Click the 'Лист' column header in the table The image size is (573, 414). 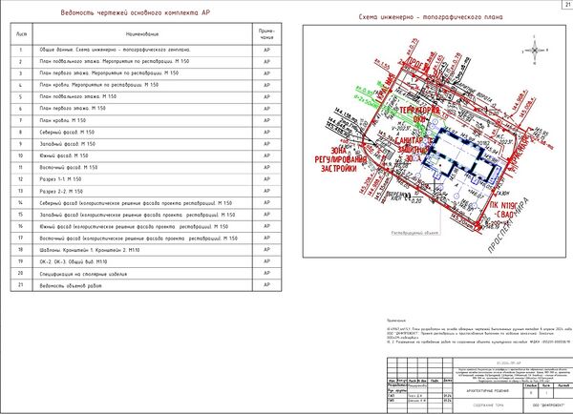pyautogui.click(x=22, y=34)
